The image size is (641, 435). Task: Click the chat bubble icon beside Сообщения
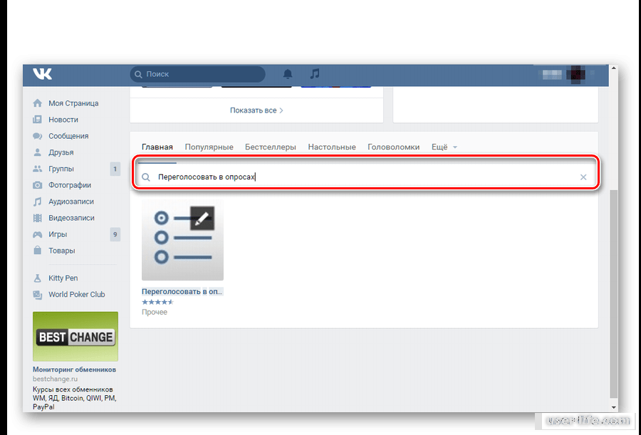(x=37, y=136)
